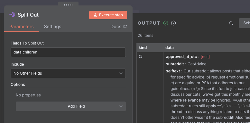
Task: Click the Split Out node title
Action: click(28, 15)
